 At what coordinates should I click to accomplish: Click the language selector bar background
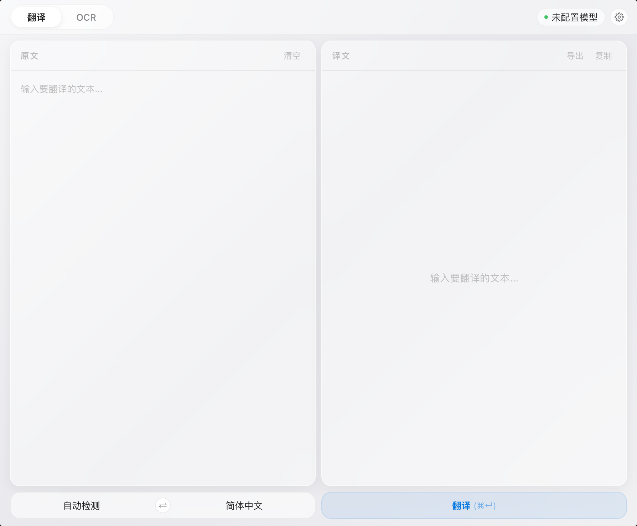pyautogui.click(x=163, y=505)
